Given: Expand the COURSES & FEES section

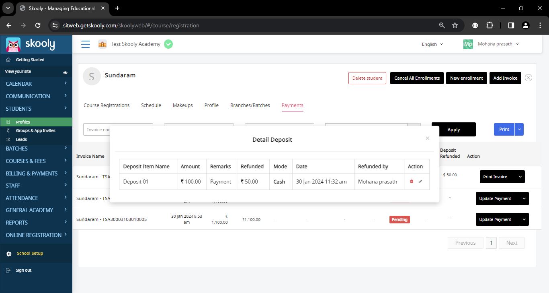Looking at the screenshot, I should coord(36,161).
